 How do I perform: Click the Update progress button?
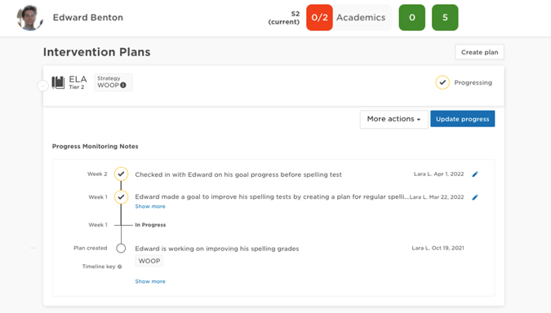[463, 119]
